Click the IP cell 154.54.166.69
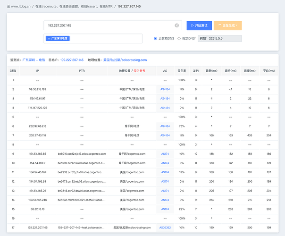 [x=37, y=181]
